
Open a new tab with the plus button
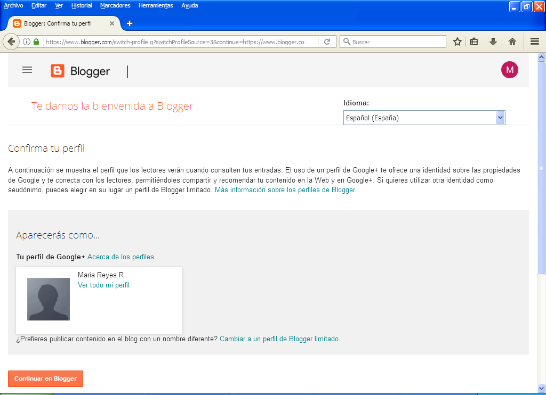[x=130, y=23]
